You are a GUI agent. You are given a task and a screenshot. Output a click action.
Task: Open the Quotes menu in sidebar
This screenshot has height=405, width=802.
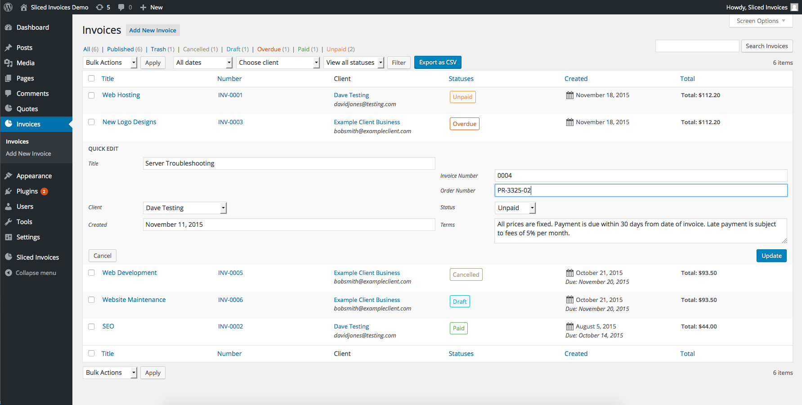pos(27,109)
